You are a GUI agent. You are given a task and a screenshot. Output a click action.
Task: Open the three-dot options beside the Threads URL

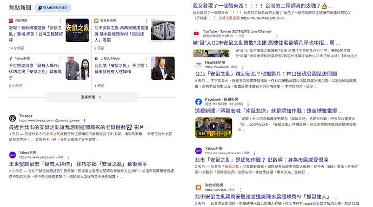point(84,121)
